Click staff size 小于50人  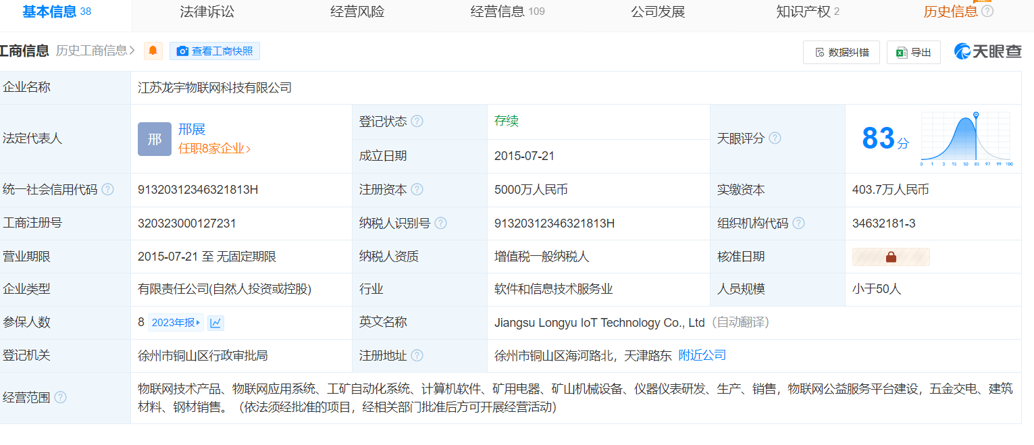(x=877, y=289)
